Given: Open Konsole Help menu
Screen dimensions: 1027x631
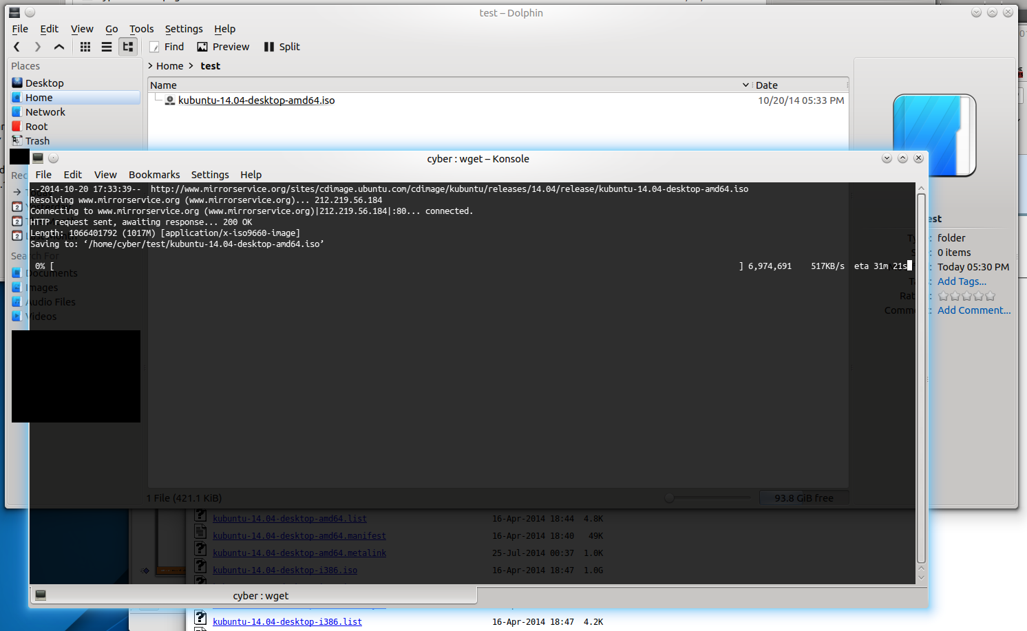Looking at the screenshot, I should 251,175.
